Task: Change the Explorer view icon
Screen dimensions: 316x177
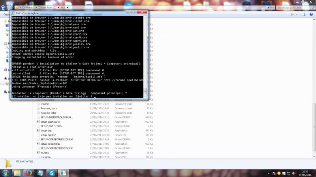Action: 292,14
